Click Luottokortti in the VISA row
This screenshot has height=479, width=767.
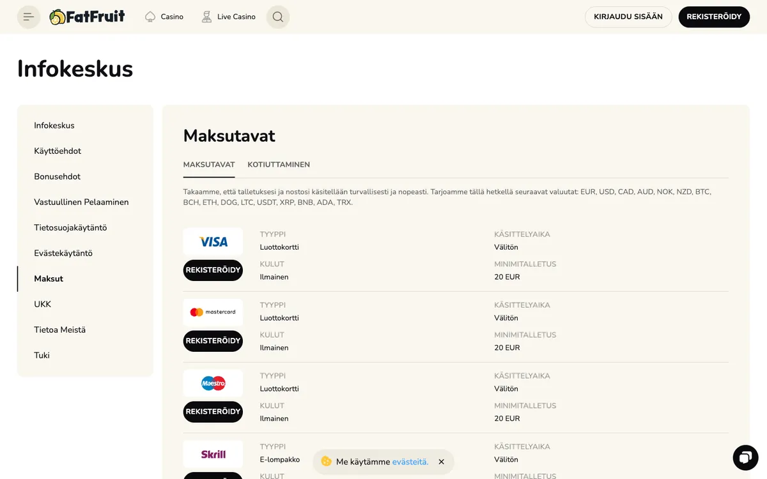279,247
